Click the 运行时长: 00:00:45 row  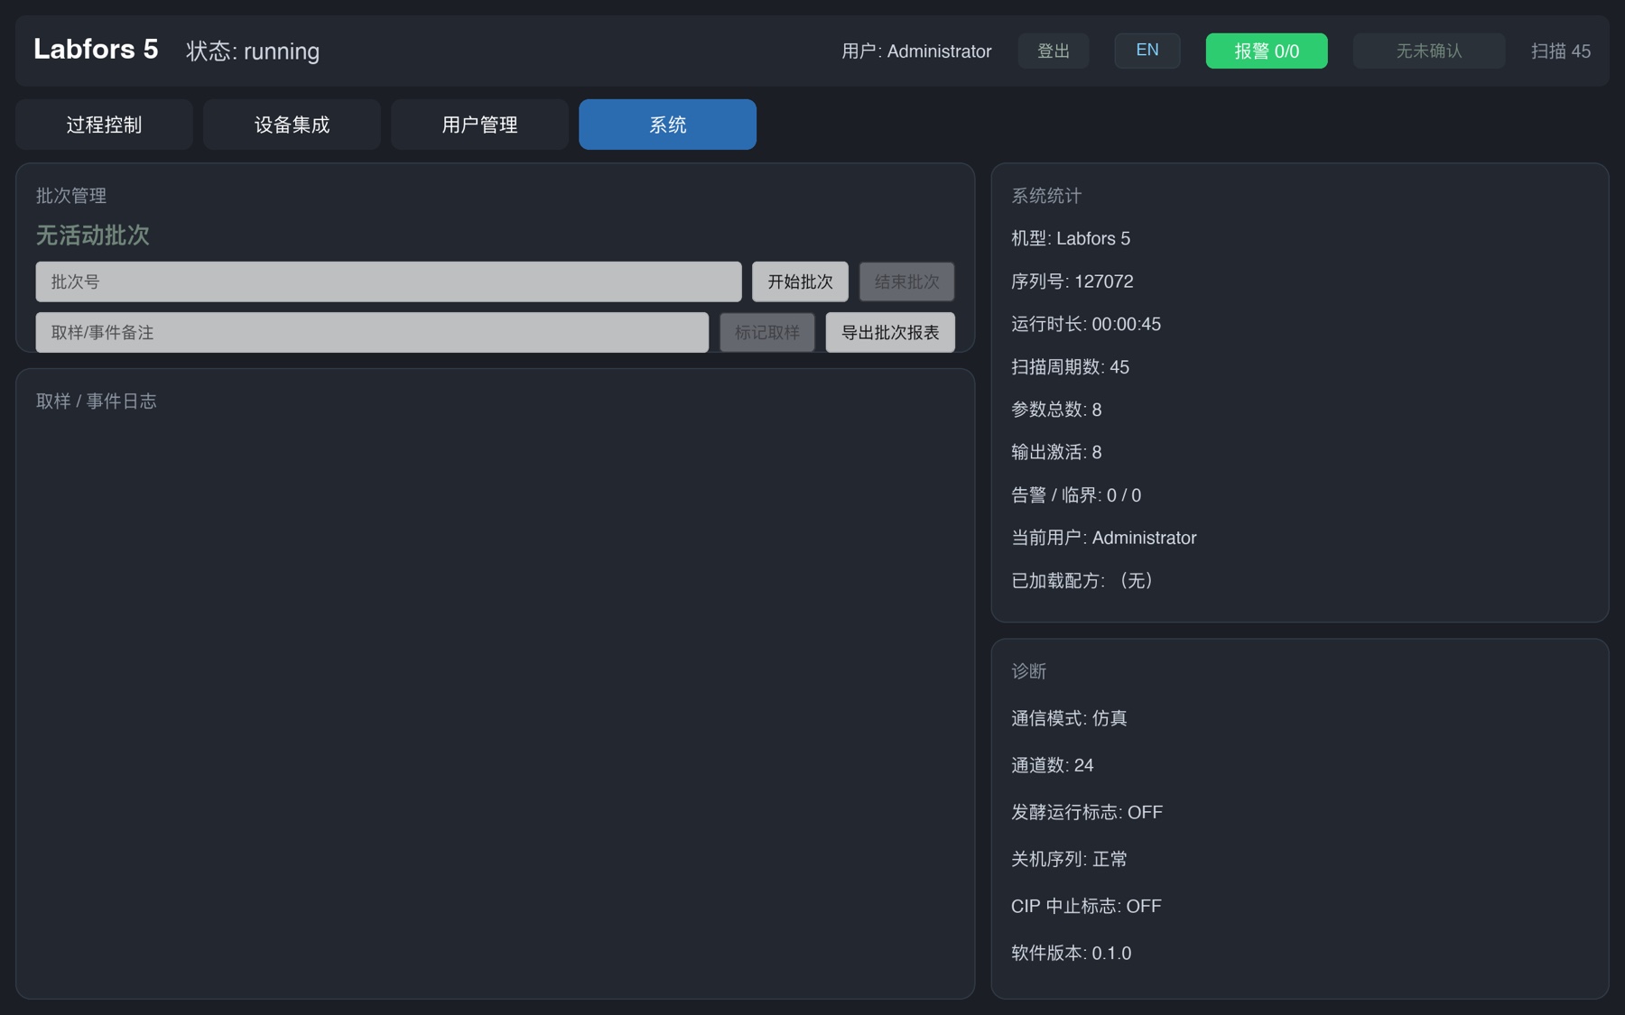pos(1086,324)
